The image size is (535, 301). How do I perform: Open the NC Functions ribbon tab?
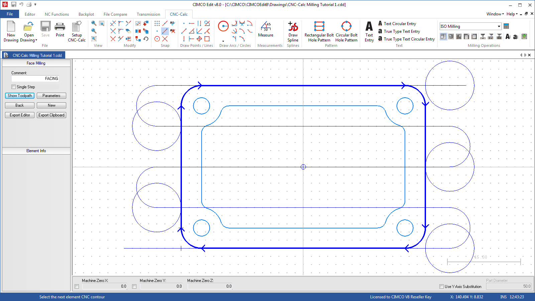(x=57, y=14)
